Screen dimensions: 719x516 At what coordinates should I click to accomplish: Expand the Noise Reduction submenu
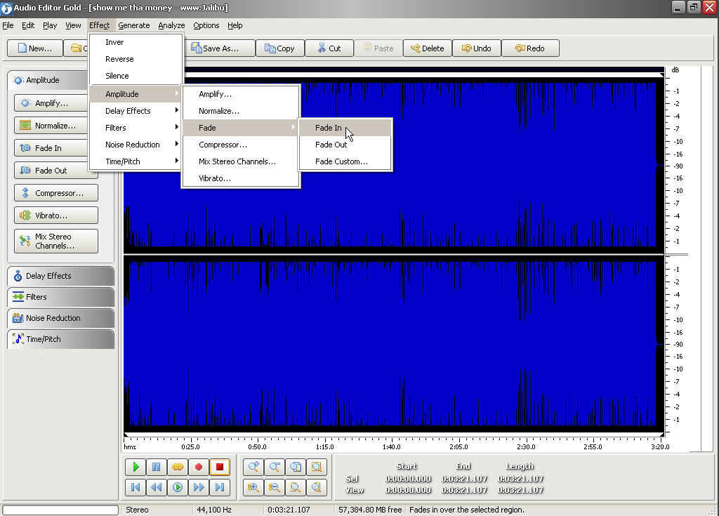(134, 145)
